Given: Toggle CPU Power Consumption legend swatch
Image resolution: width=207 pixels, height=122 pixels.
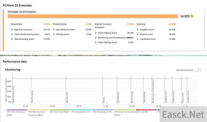Looking at the screenshot, I should point(124,110).
